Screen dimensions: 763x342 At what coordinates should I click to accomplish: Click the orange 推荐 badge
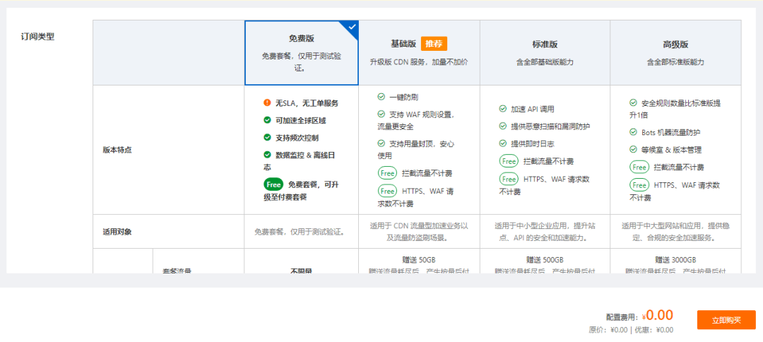click(434, 44)
